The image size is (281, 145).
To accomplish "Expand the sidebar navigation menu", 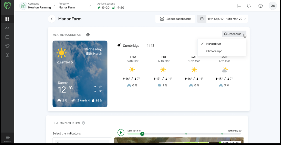I will (7, 138).
